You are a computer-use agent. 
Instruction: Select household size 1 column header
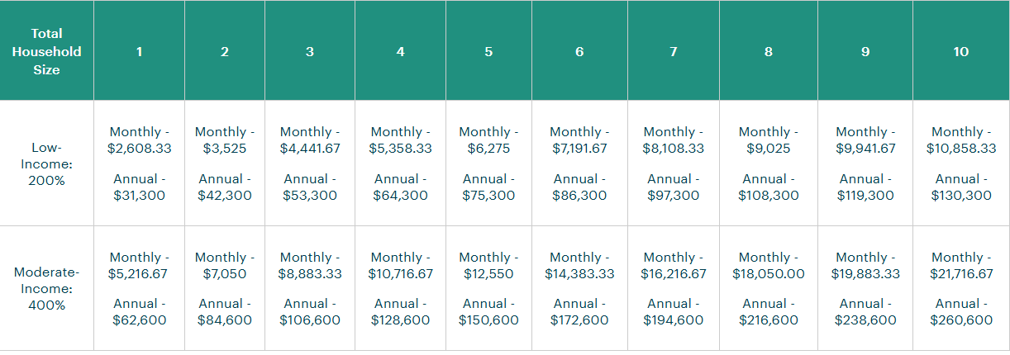pyautogui.click(x=139, y=51)
